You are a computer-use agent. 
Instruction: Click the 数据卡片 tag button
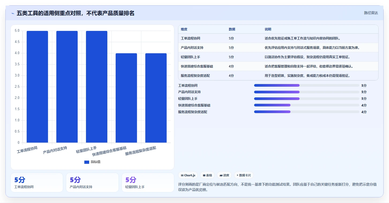244,175
